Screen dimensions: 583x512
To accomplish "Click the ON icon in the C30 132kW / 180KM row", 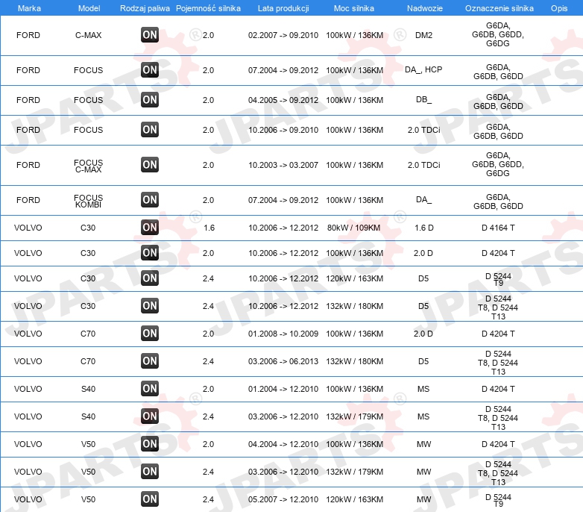I will [150, 306].
